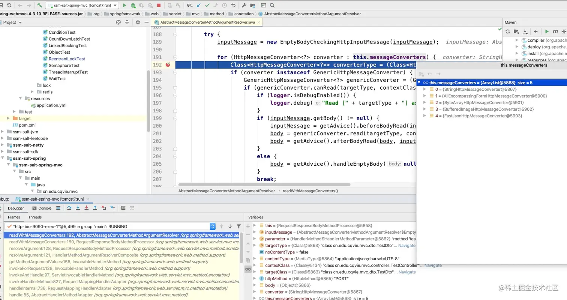Expand the target folder in Project tree
Image resolution: width=567 pixels, height=300 pixels.
[8, 118]
